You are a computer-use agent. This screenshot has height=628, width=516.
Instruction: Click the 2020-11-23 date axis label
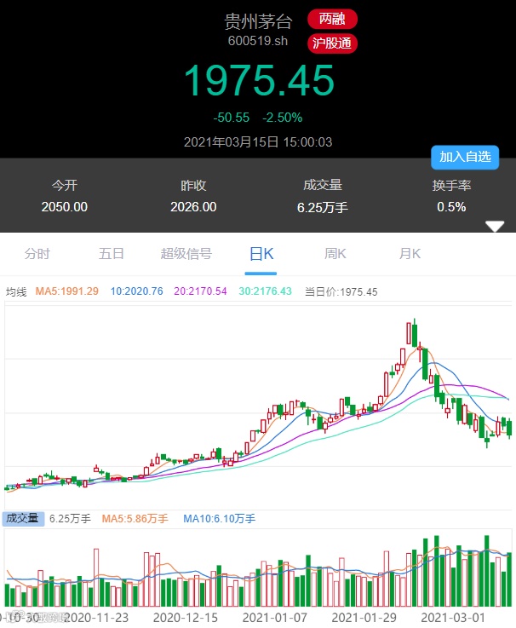[x=96, y=618]
